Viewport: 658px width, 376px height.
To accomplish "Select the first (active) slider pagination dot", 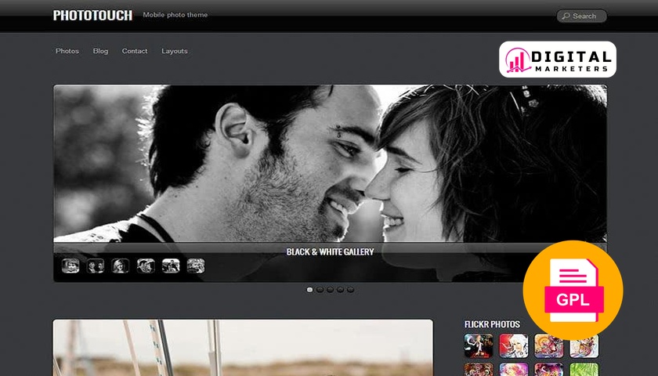I will (x=309, y=290).
